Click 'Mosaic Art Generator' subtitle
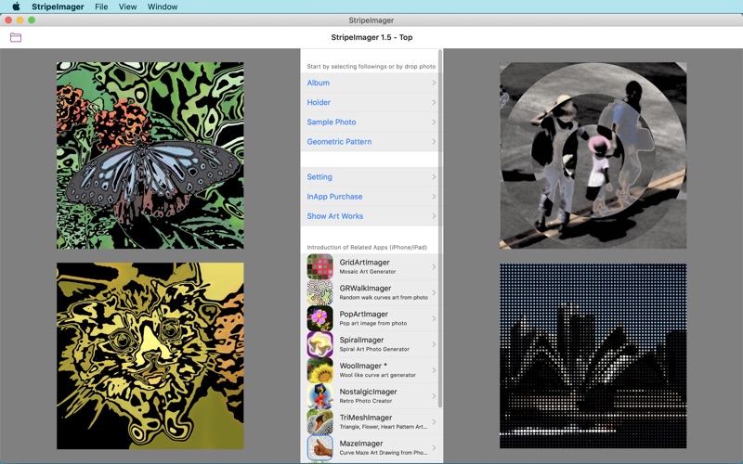 (368, 272)
